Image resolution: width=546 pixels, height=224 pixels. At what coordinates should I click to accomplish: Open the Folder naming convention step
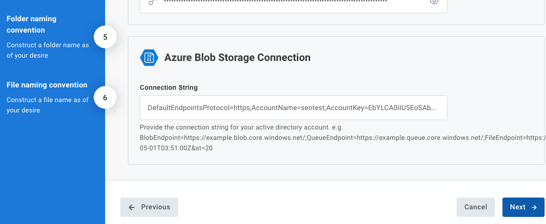point(32,25)
